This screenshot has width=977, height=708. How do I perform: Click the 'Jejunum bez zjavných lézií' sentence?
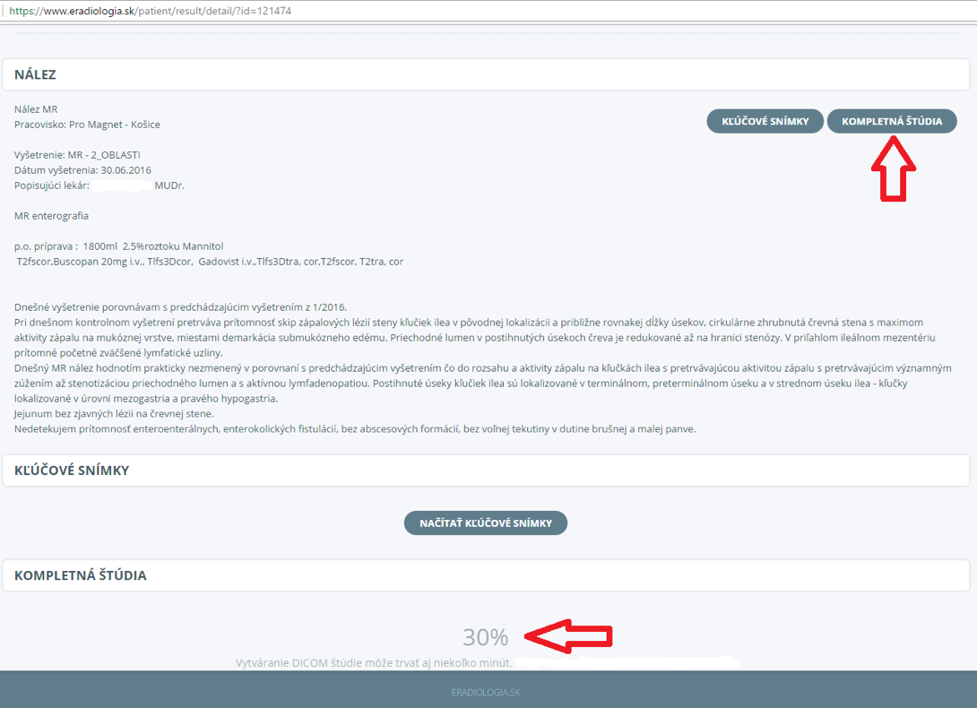[114, 414]
